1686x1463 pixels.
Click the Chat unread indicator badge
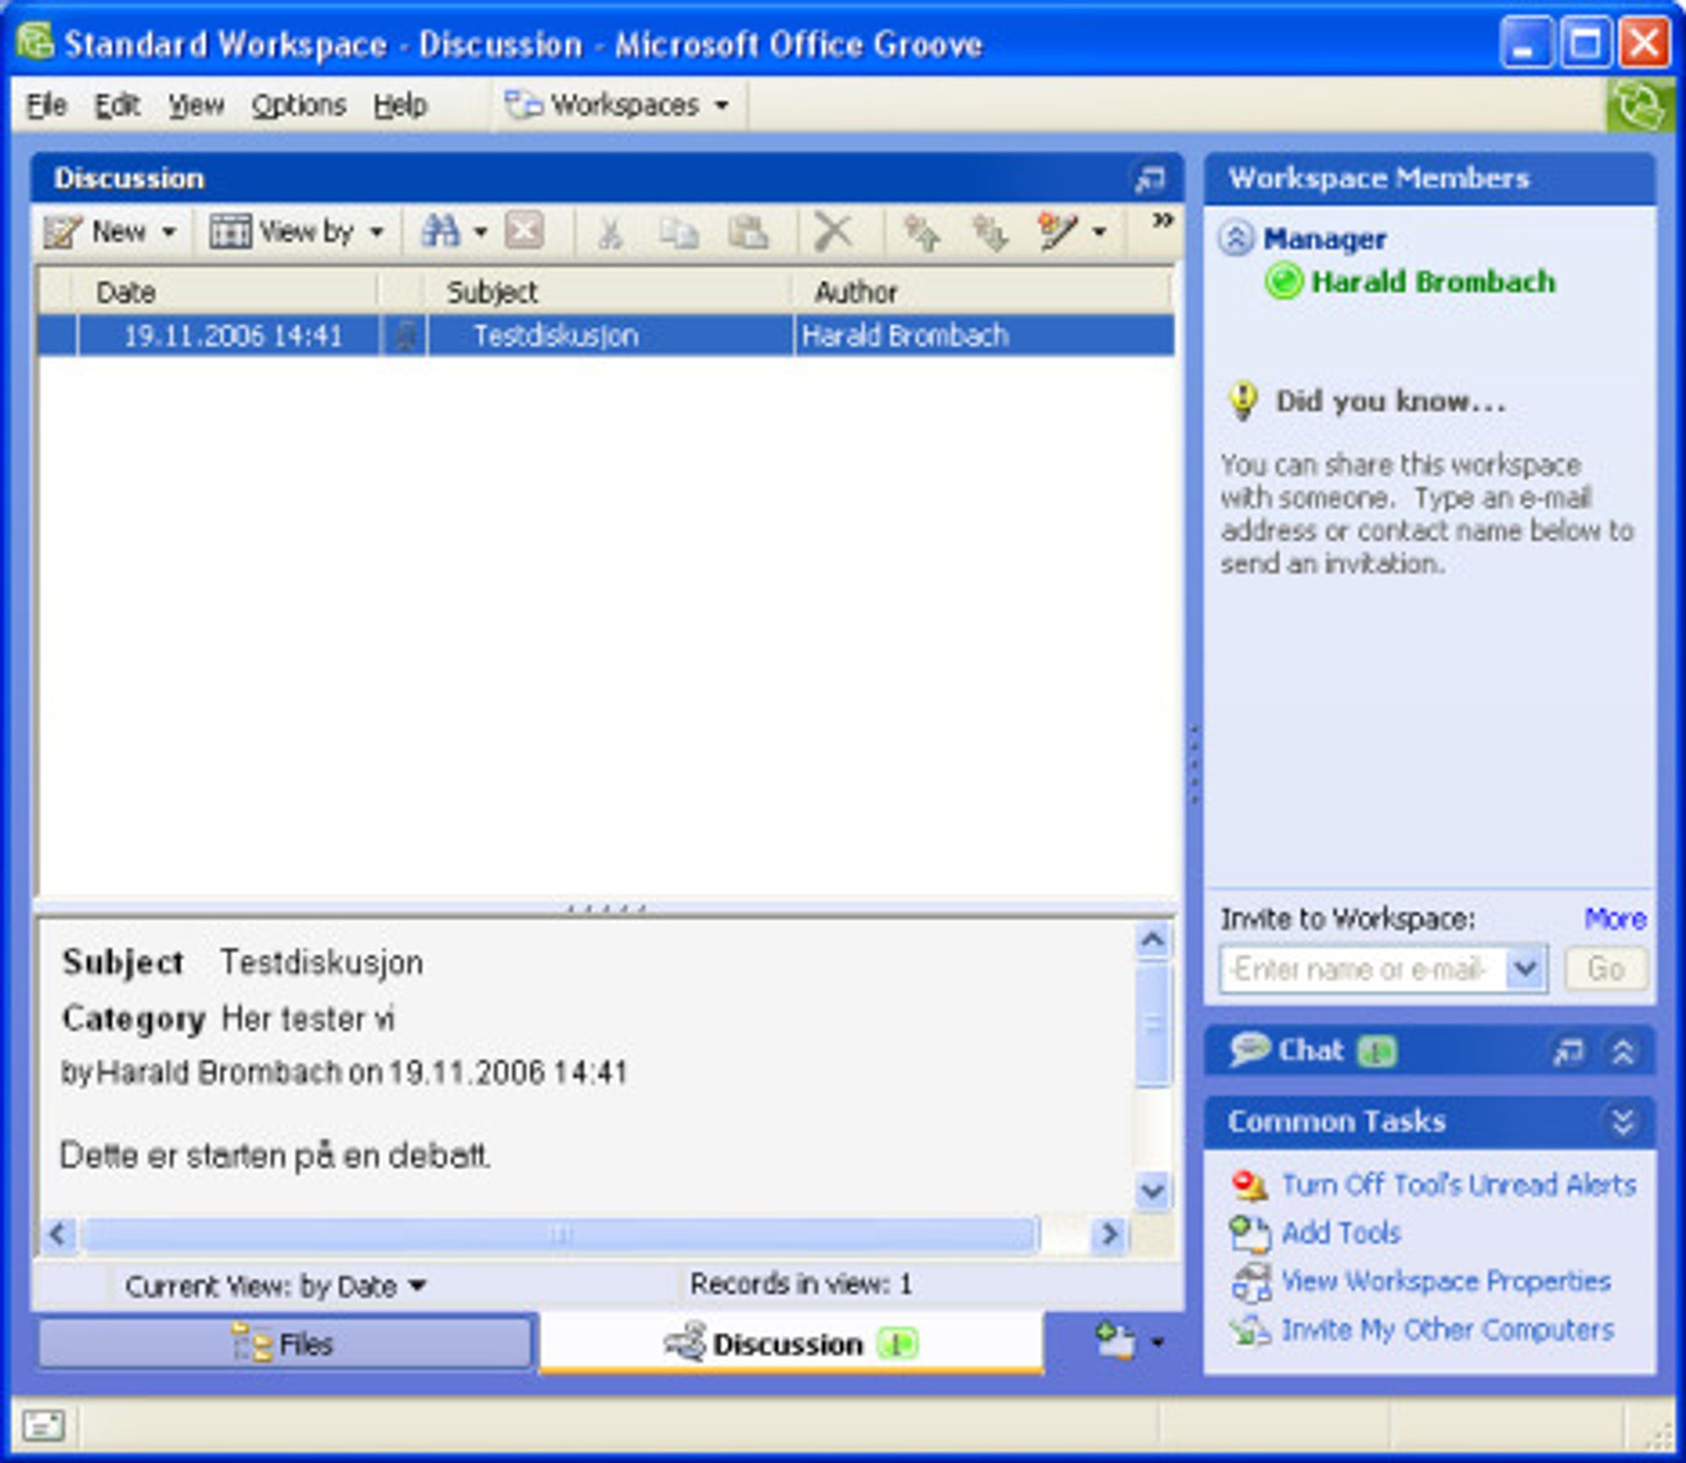(x=1377, y=1051)
